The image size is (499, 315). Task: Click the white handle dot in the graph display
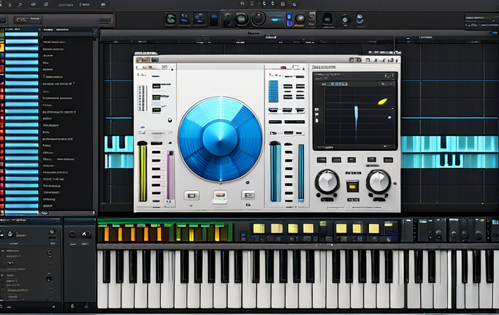(389, 117)
